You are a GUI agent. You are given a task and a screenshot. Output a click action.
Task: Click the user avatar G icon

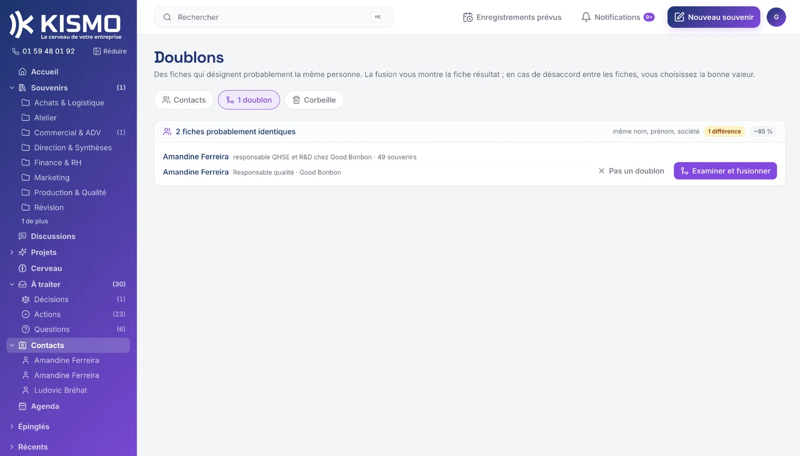coord(776,17)
